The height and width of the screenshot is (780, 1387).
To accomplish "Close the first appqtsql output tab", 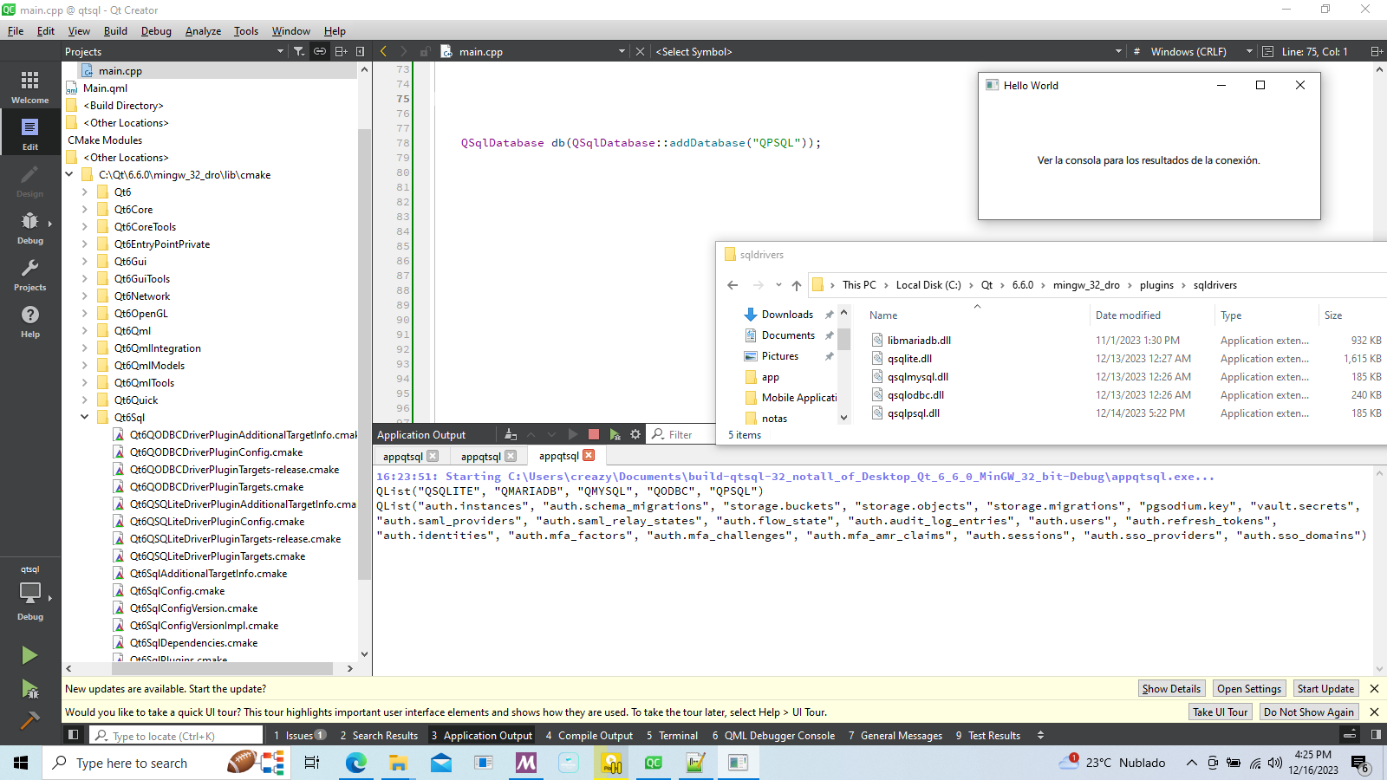I will tap(433, 456).
